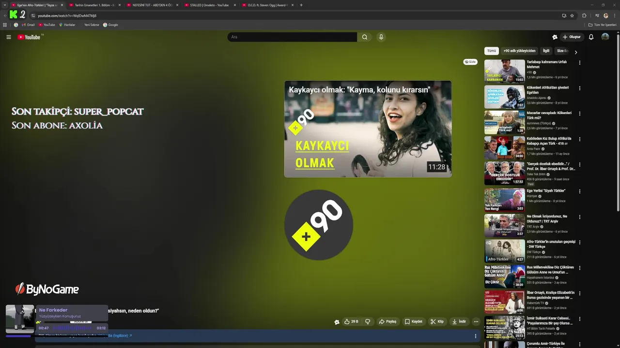
Task: Click the Kaydet save button
Action: [x=414, y=321]
